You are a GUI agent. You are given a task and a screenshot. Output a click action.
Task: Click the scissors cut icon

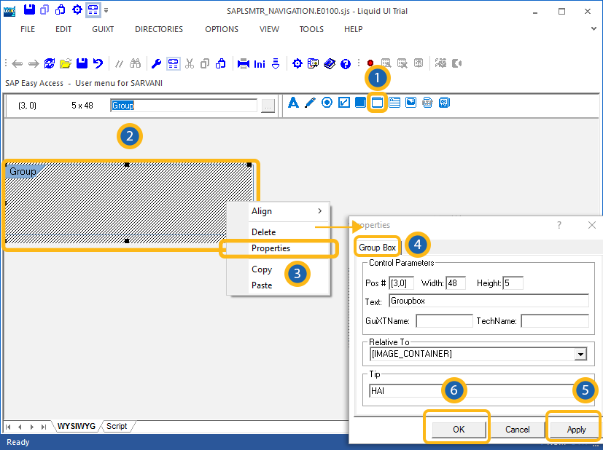click(190, 64)
